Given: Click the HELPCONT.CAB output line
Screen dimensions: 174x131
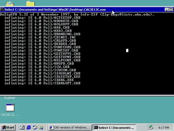Looking at the screenshot, I should [42, 60].
